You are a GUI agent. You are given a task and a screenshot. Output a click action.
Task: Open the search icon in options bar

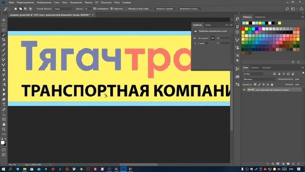click(287, 9)
